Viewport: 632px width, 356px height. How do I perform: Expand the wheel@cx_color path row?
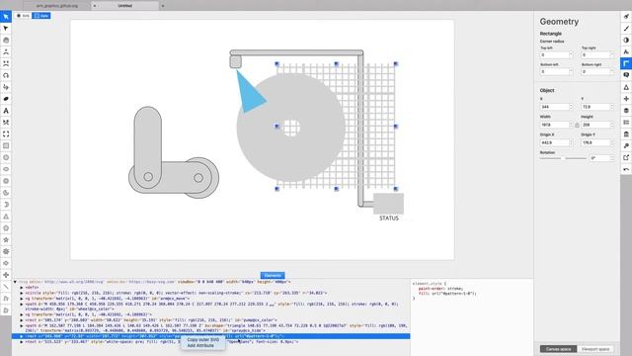pos(22,304)
